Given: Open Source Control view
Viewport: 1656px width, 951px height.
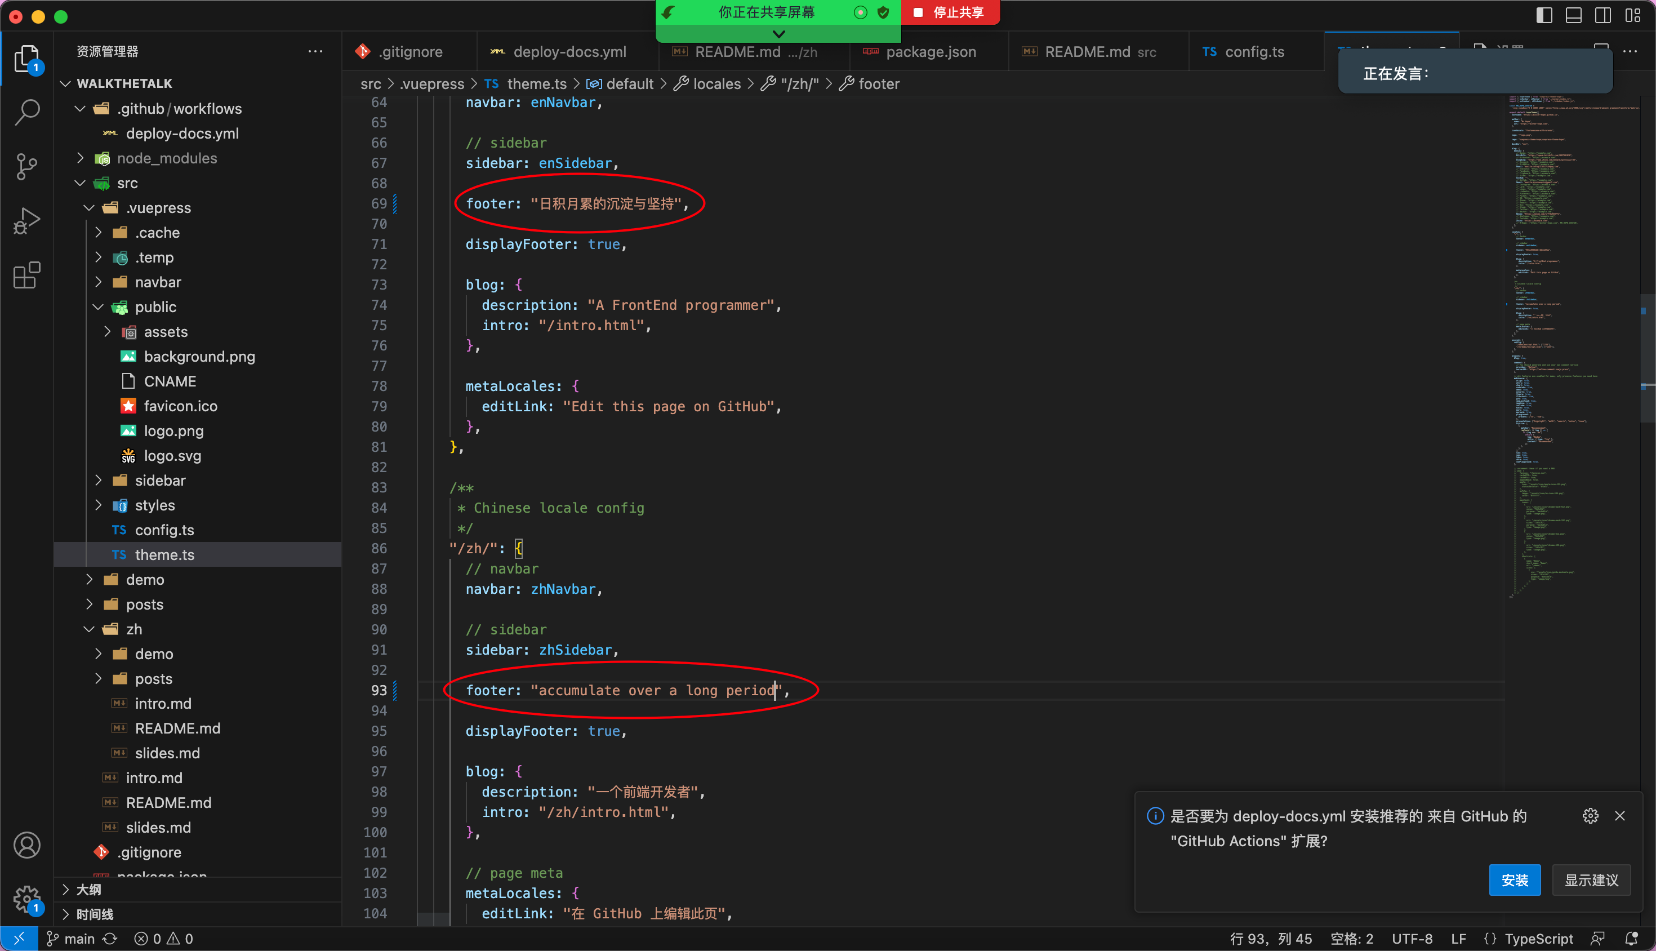Looking at the screenshot, I should 27,167.
